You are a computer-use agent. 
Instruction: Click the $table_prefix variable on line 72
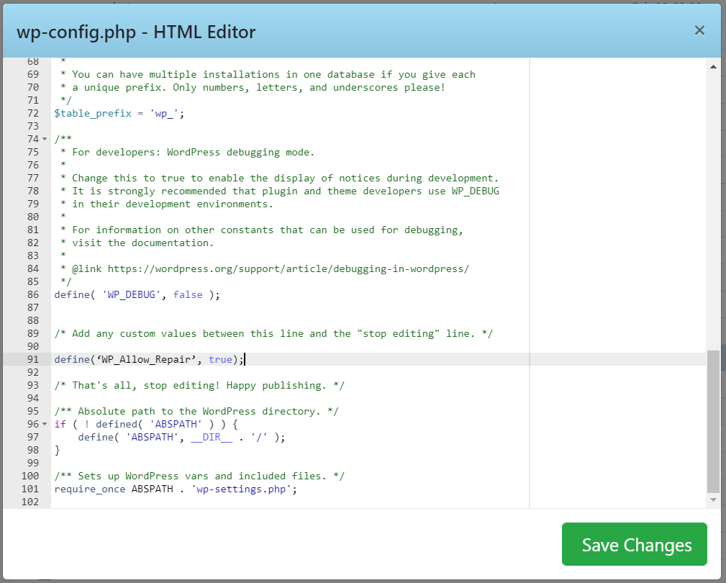(90, 113)
